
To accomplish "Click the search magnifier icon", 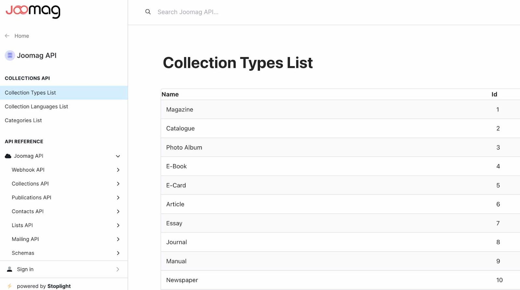I will pos(148,12).
